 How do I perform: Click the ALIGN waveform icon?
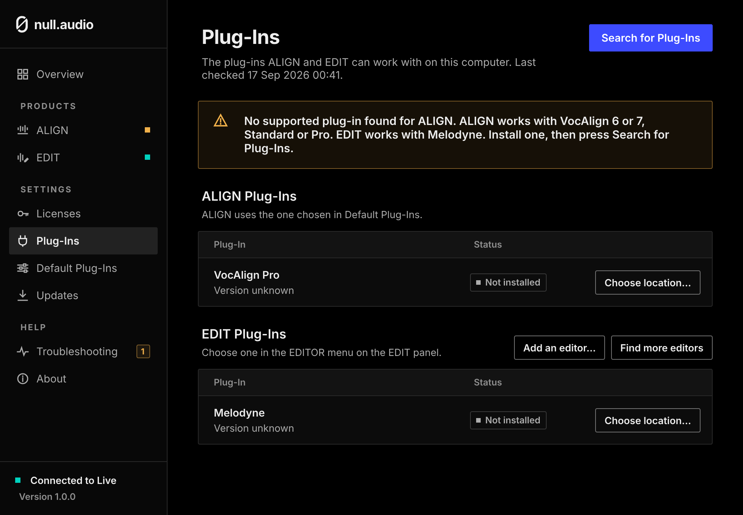tap(23, 130)
